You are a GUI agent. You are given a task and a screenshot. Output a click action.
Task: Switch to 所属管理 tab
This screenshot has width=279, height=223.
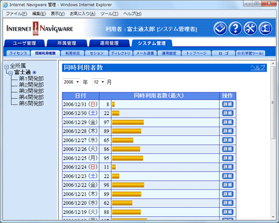pyautogui.click(x=67, y=43)
